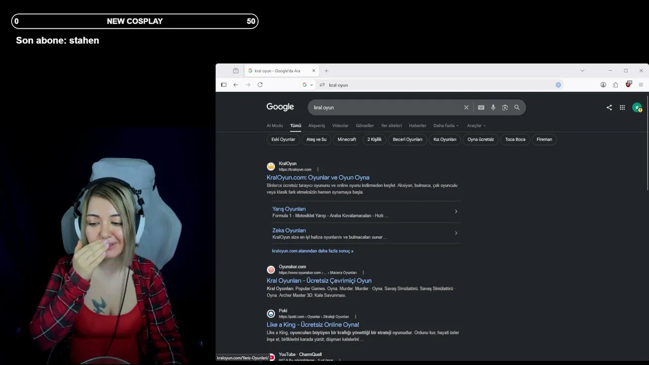Click 'kraloyun.com alanından daha fazla sonuç' link

pos(313,251)
